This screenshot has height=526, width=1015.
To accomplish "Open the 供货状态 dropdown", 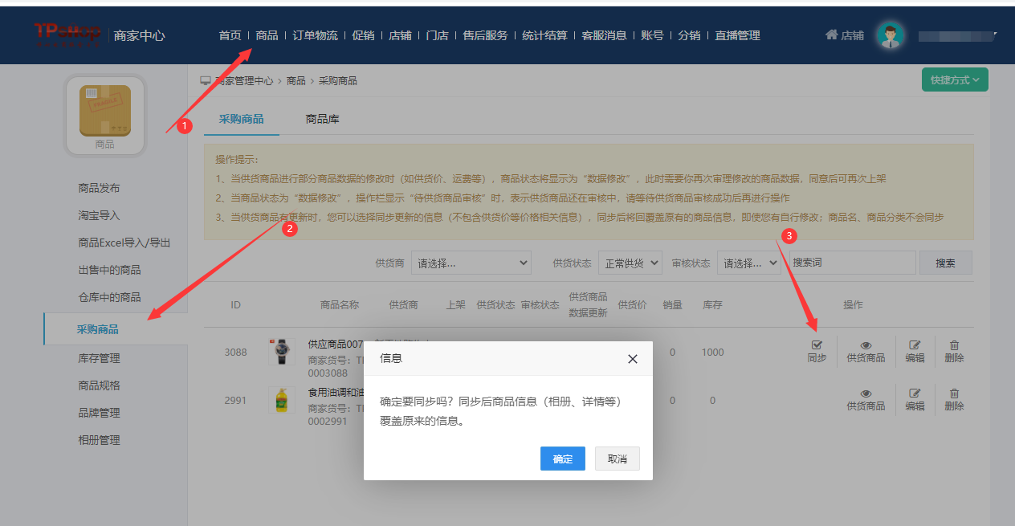I will [630, 263].
